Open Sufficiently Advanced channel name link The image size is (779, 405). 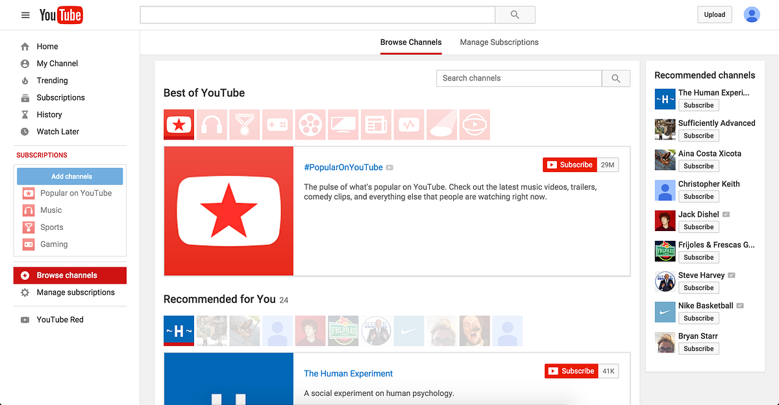pyautogui.click(x=717, y=123)
